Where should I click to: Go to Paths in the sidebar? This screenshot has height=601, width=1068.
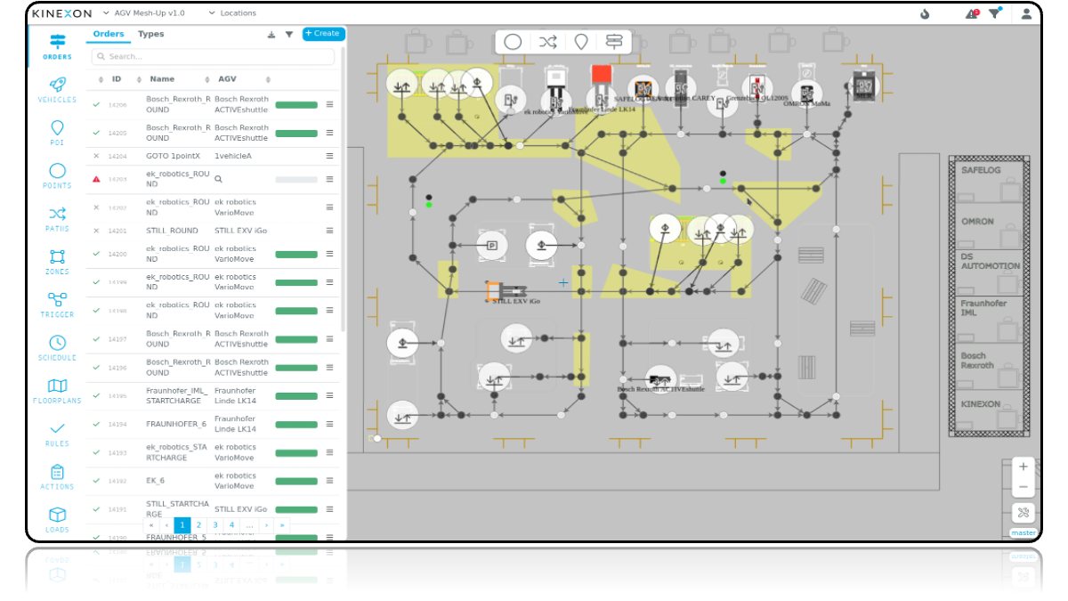(57, 218)
